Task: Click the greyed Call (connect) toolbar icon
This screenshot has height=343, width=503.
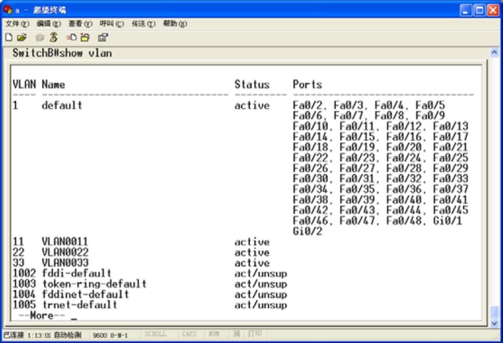Action: coord(40,37)
